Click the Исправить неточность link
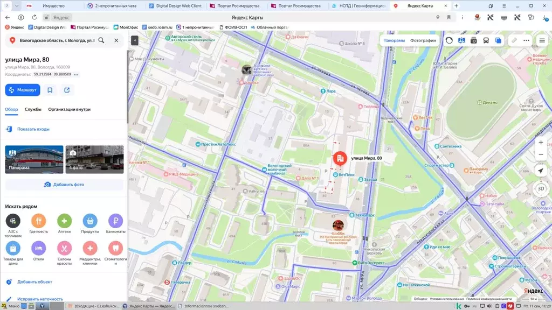The height and width of the screenshot is (310, 552). pos(40,299)
